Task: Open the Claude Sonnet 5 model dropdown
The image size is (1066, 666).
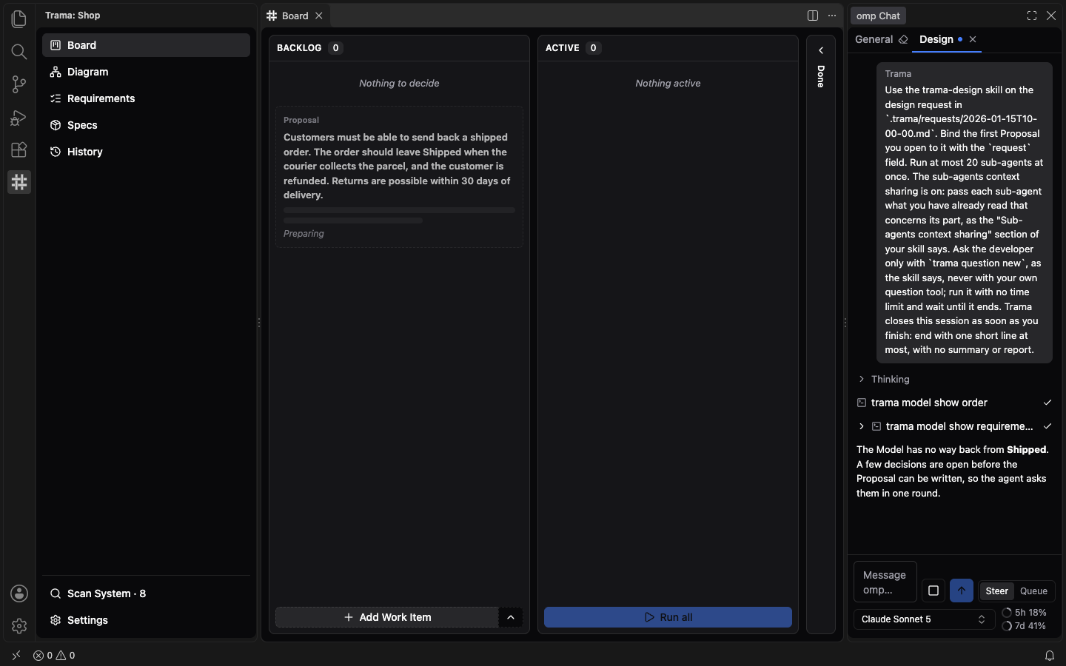Action: (924, 619)
